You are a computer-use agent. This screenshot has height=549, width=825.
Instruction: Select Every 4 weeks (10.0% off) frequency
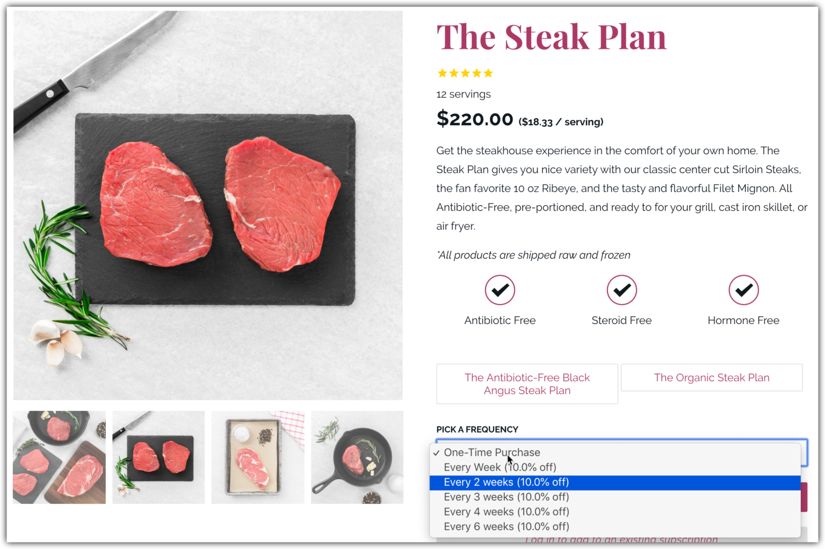pyautogui.click(x=505, y=511)
